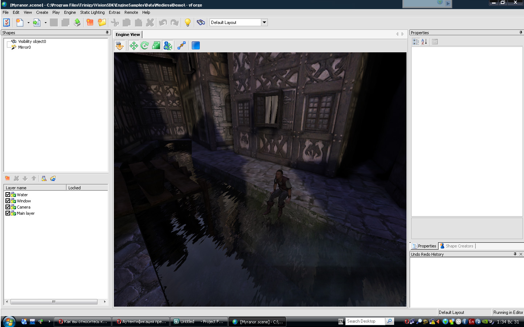Pin the Properties panel

coord(521,32)
